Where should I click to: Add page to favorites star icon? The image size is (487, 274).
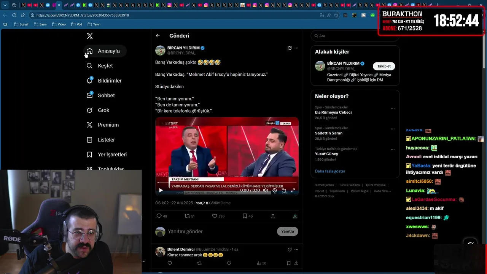(x=336, y=15)
